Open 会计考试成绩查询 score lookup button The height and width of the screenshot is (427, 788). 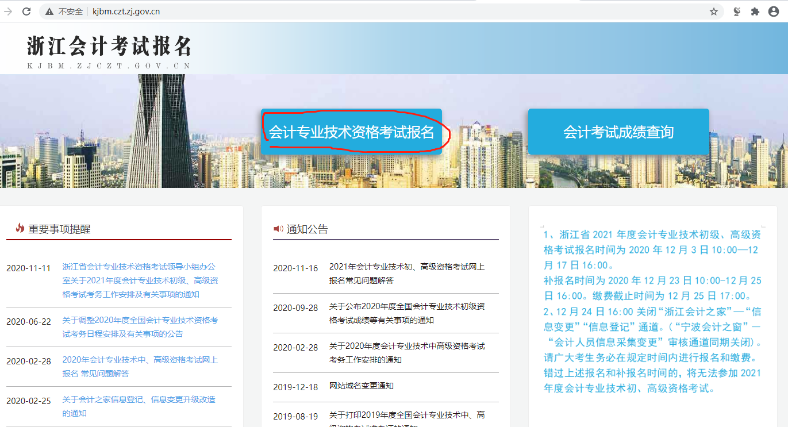click(x=618, y=132)
